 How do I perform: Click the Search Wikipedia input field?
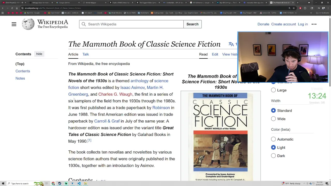tap(131, 24)
